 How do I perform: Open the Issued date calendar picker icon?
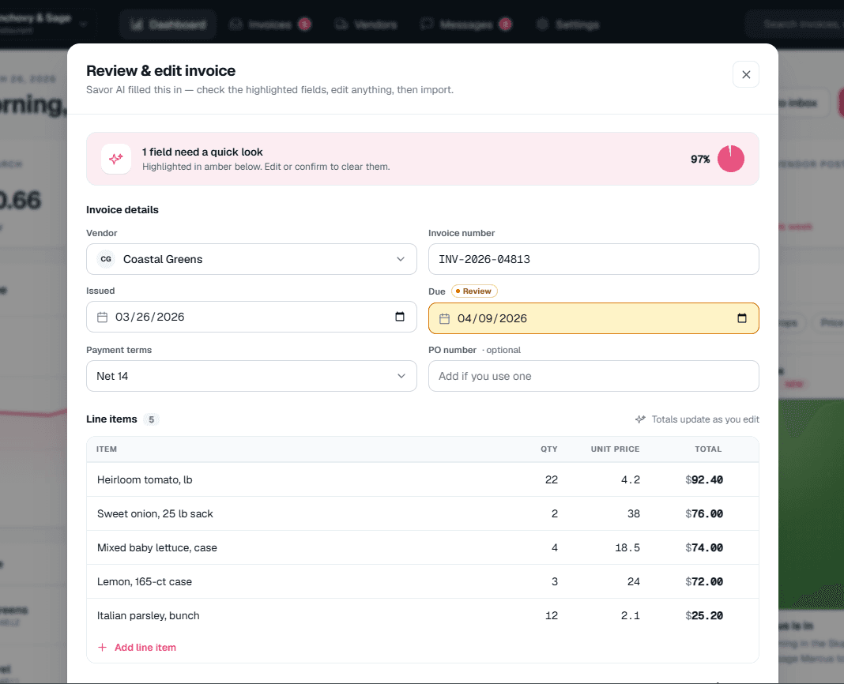click(x=399, y=317)
